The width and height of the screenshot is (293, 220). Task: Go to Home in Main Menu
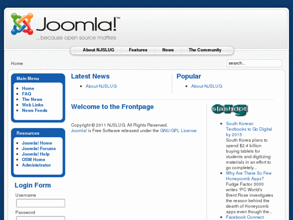[x=28, y=88]
